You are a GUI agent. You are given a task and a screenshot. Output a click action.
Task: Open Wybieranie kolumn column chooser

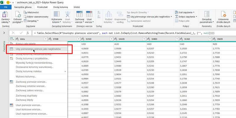[x=57, y=14]
